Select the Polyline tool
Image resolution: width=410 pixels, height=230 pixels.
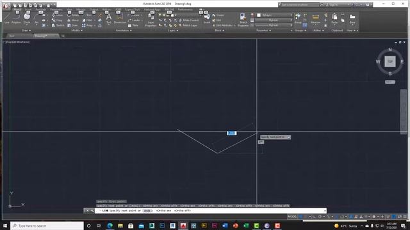point(16,19)
